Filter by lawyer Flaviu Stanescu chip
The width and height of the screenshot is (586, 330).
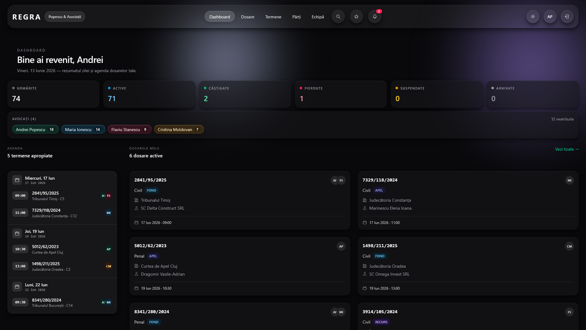[x=129, y=129]
